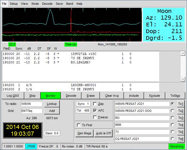Click the Exclude button
Screen dimensions: 187x150
coord(155,96)
